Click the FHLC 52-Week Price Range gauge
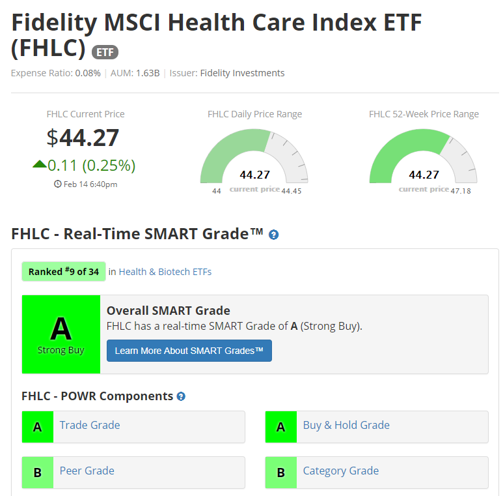503x496 pixels. point(424,158)
